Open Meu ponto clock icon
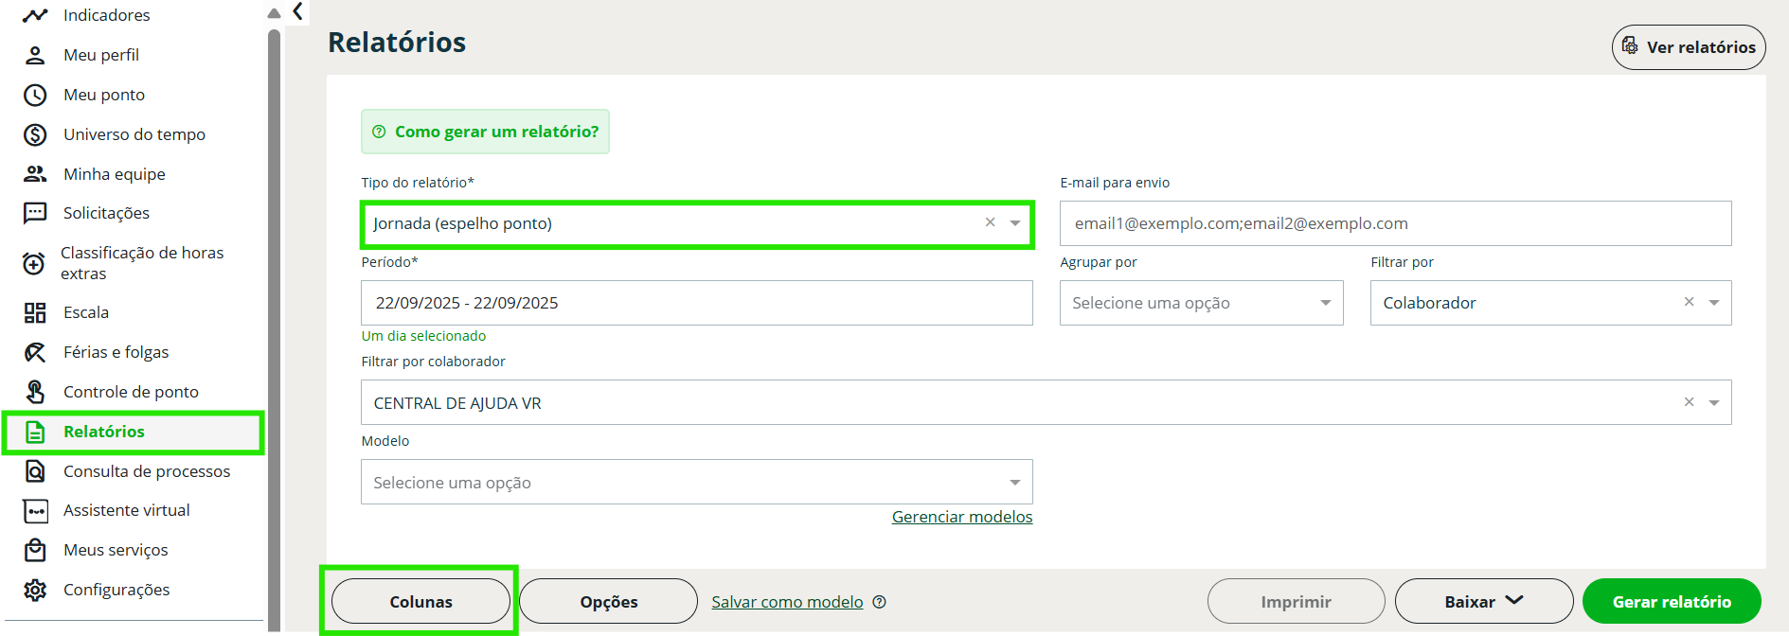Viewport: 1789px width, 636px height. [x=35, y=95]
